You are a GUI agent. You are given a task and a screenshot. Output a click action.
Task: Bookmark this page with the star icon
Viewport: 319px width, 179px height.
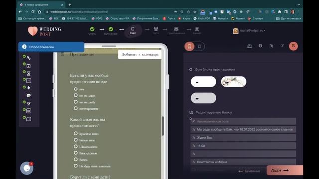pos(195,12)
